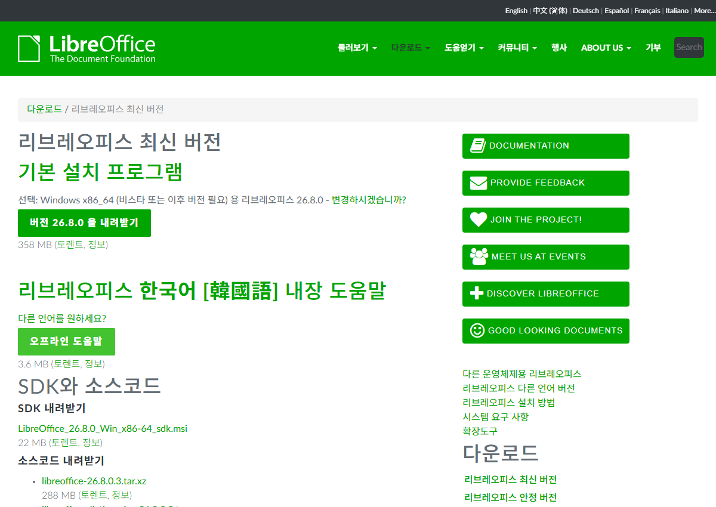Click 다른 운영체제용 리브레오피스 link
Viewport: 716px width, 507px height.
tap(522, 374)
